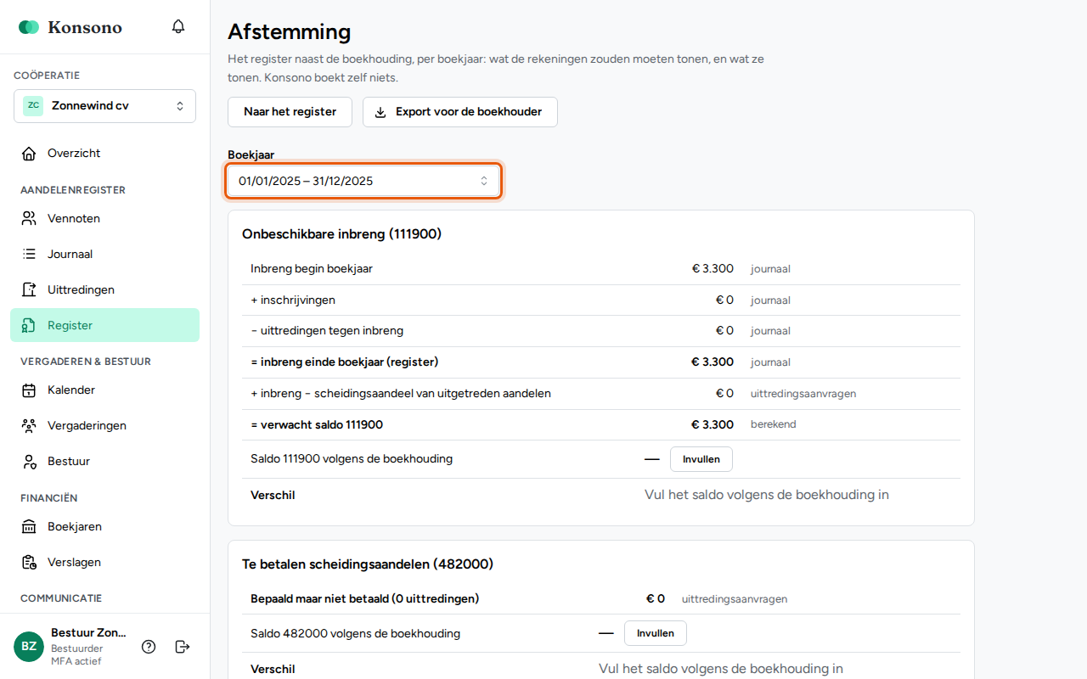Select Register in the sidebar
The height and width of the screenshot is (679, 1087).
click(104, 325)
